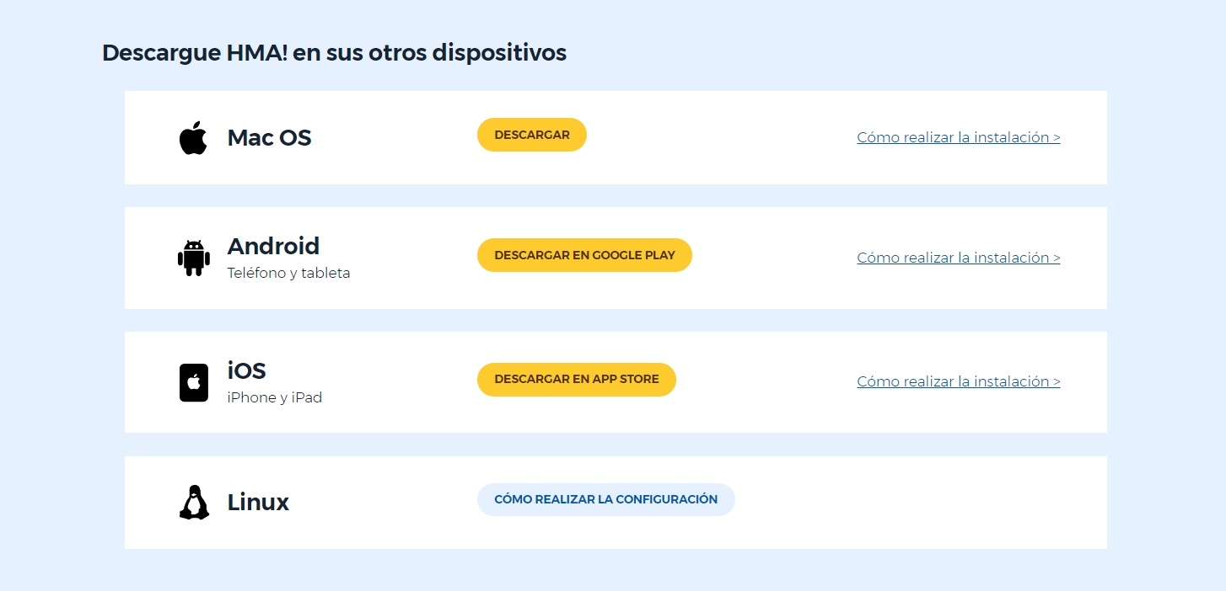The image size is (1226, 591).
Task: Click the iOS device icon
Action: point(194,382)
